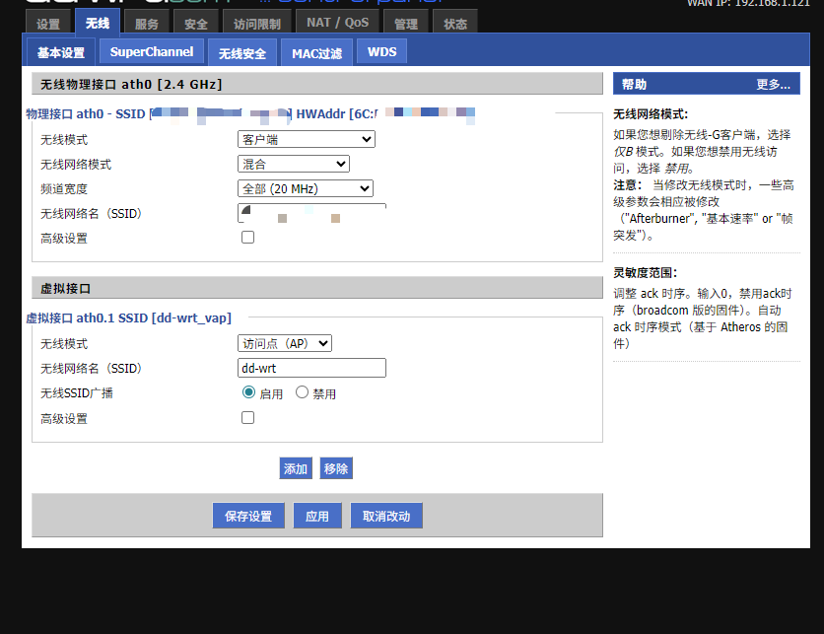Switch to the 无线安全 sub-tab

tap(242, 52)
